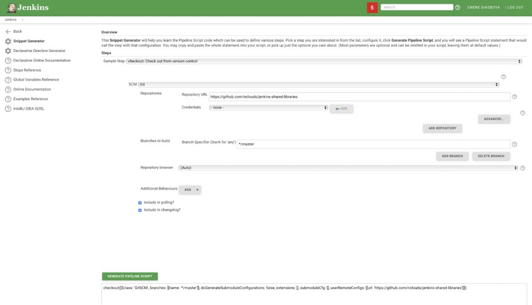Viewport: 532px width, 305px height.
Task: Click the Declarative Online Documentation help icon
Action: pos(8,61)
